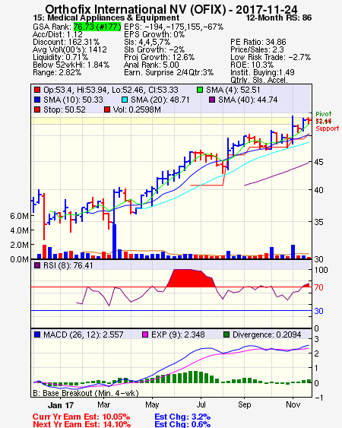342x428 pixels.
Task: Click the blue SMA (10) legend swatch
Action: point(37,100)
